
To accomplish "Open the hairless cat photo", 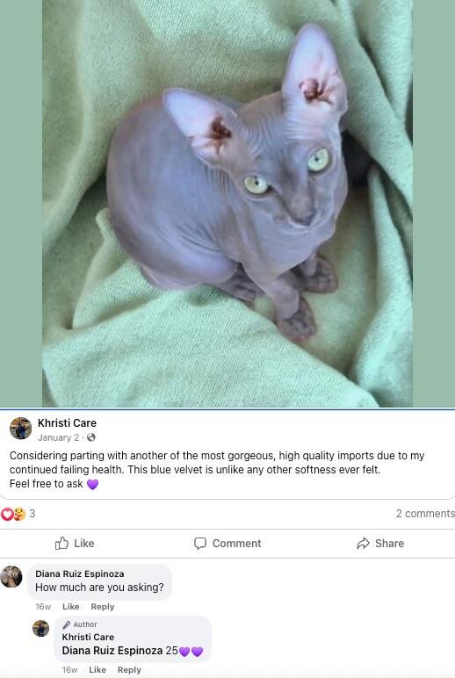I will point(227,203).
